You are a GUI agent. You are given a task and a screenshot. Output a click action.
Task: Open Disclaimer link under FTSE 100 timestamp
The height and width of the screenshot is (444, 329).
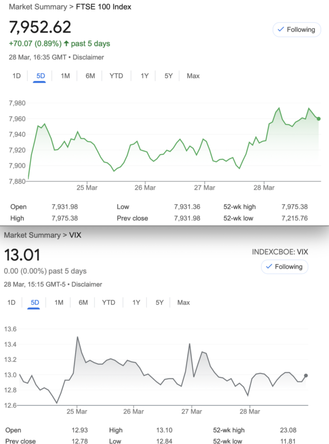coord(88,57)
